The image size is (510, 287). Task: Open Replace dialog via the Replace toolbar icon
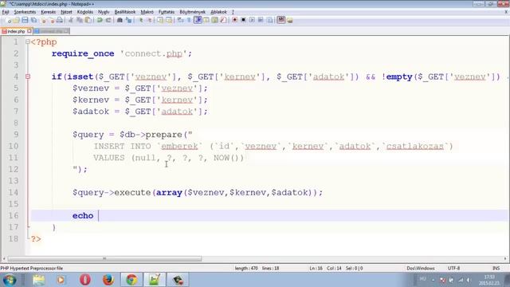point(129,20)
